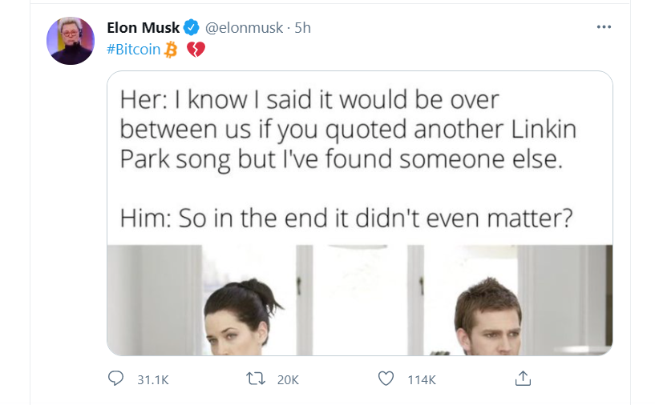Click the blue verified badge

pos(192,28)
